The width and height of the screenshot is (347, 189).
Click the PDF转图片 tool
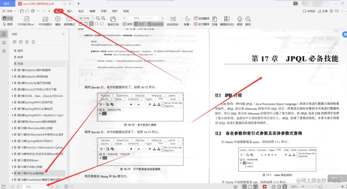pos(45,21)
